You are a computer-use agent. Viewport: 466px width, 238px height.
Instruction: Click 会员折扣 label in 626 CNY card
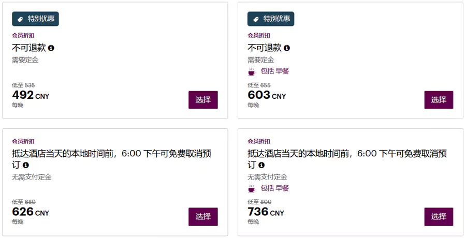(x=23, y=141)
